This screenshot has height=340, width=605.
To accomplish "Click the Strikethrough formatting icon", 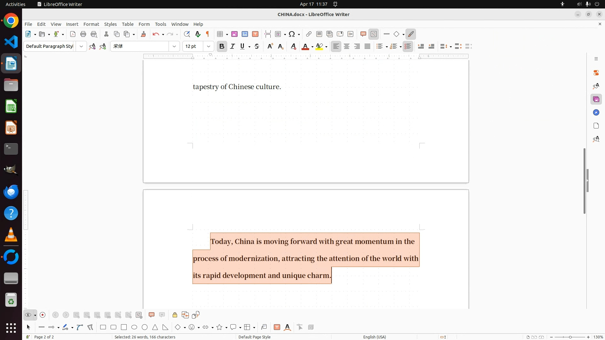I will click(257, 47).
